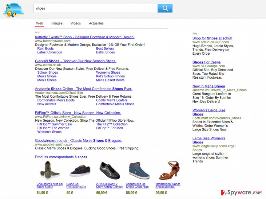The image size is (266, 199).
Task: Click the Best Sellers sitelink
Action: pyautogui.click(x=105, y=49)
